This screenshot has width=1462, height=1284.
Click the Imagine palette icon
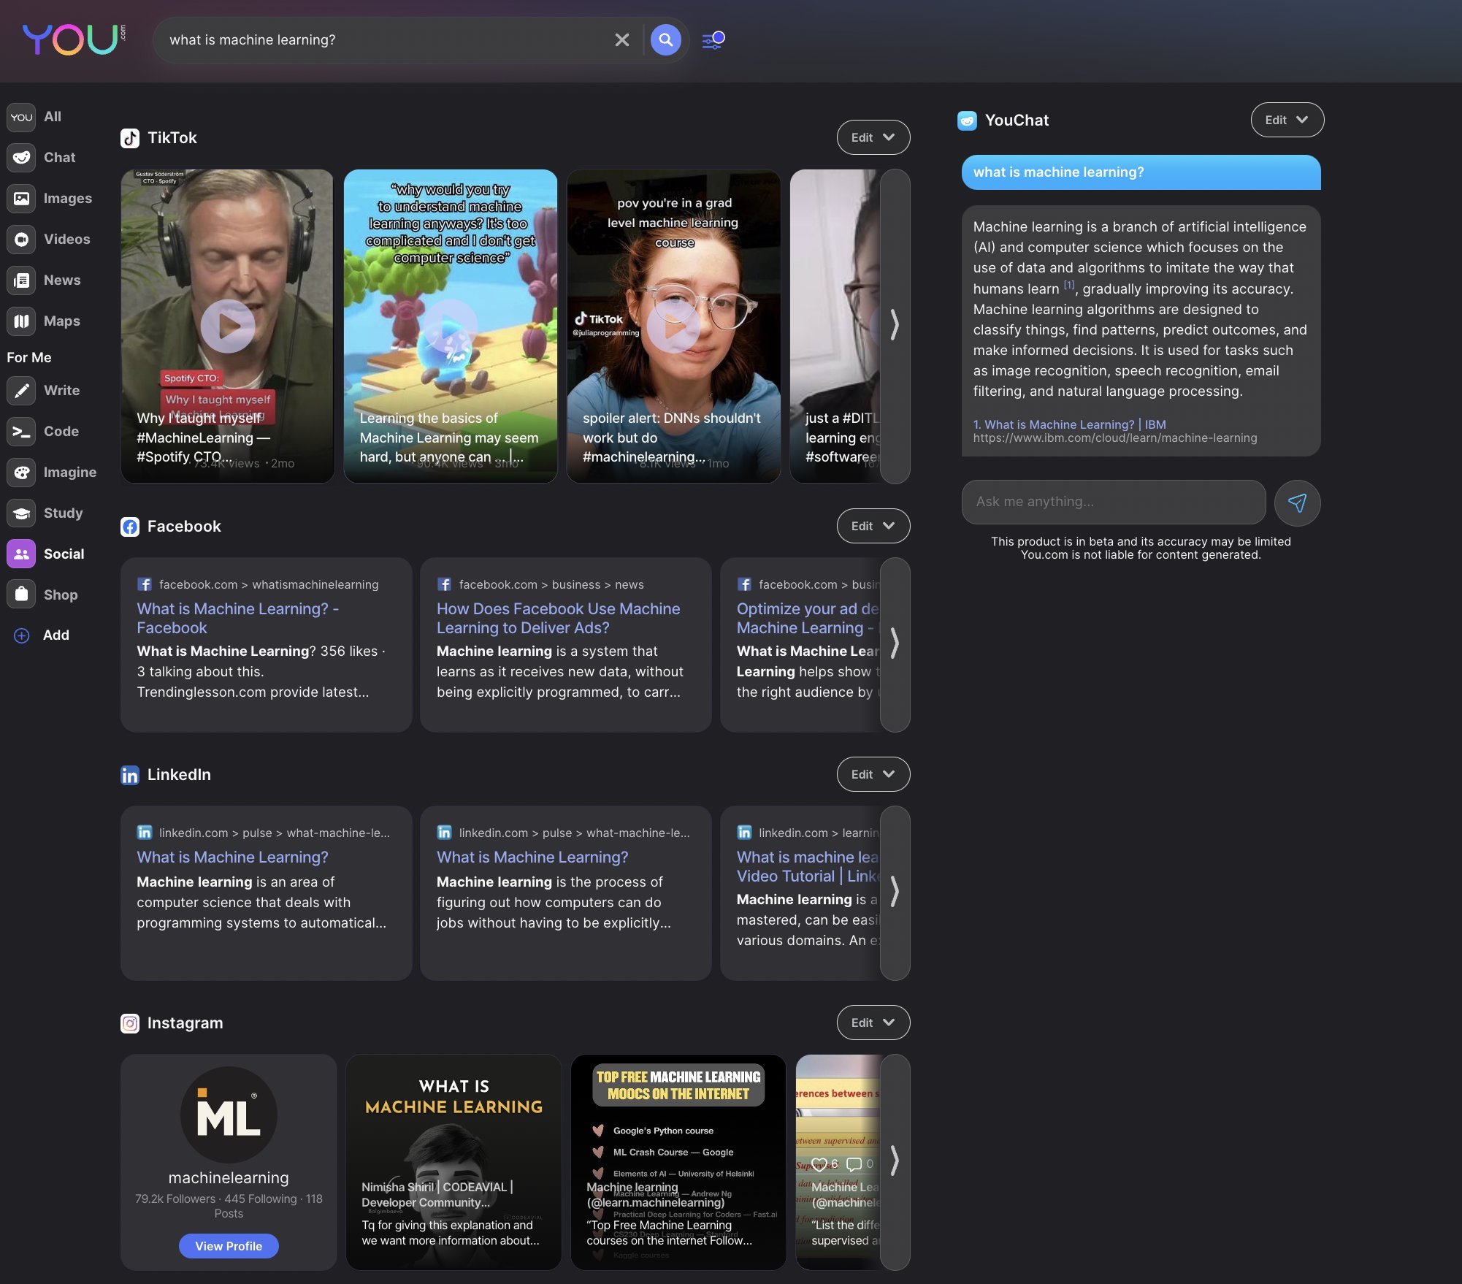[x=21, y=473]
